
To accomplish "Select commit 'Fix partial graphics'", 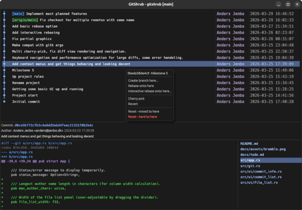I will coord(151,39).
